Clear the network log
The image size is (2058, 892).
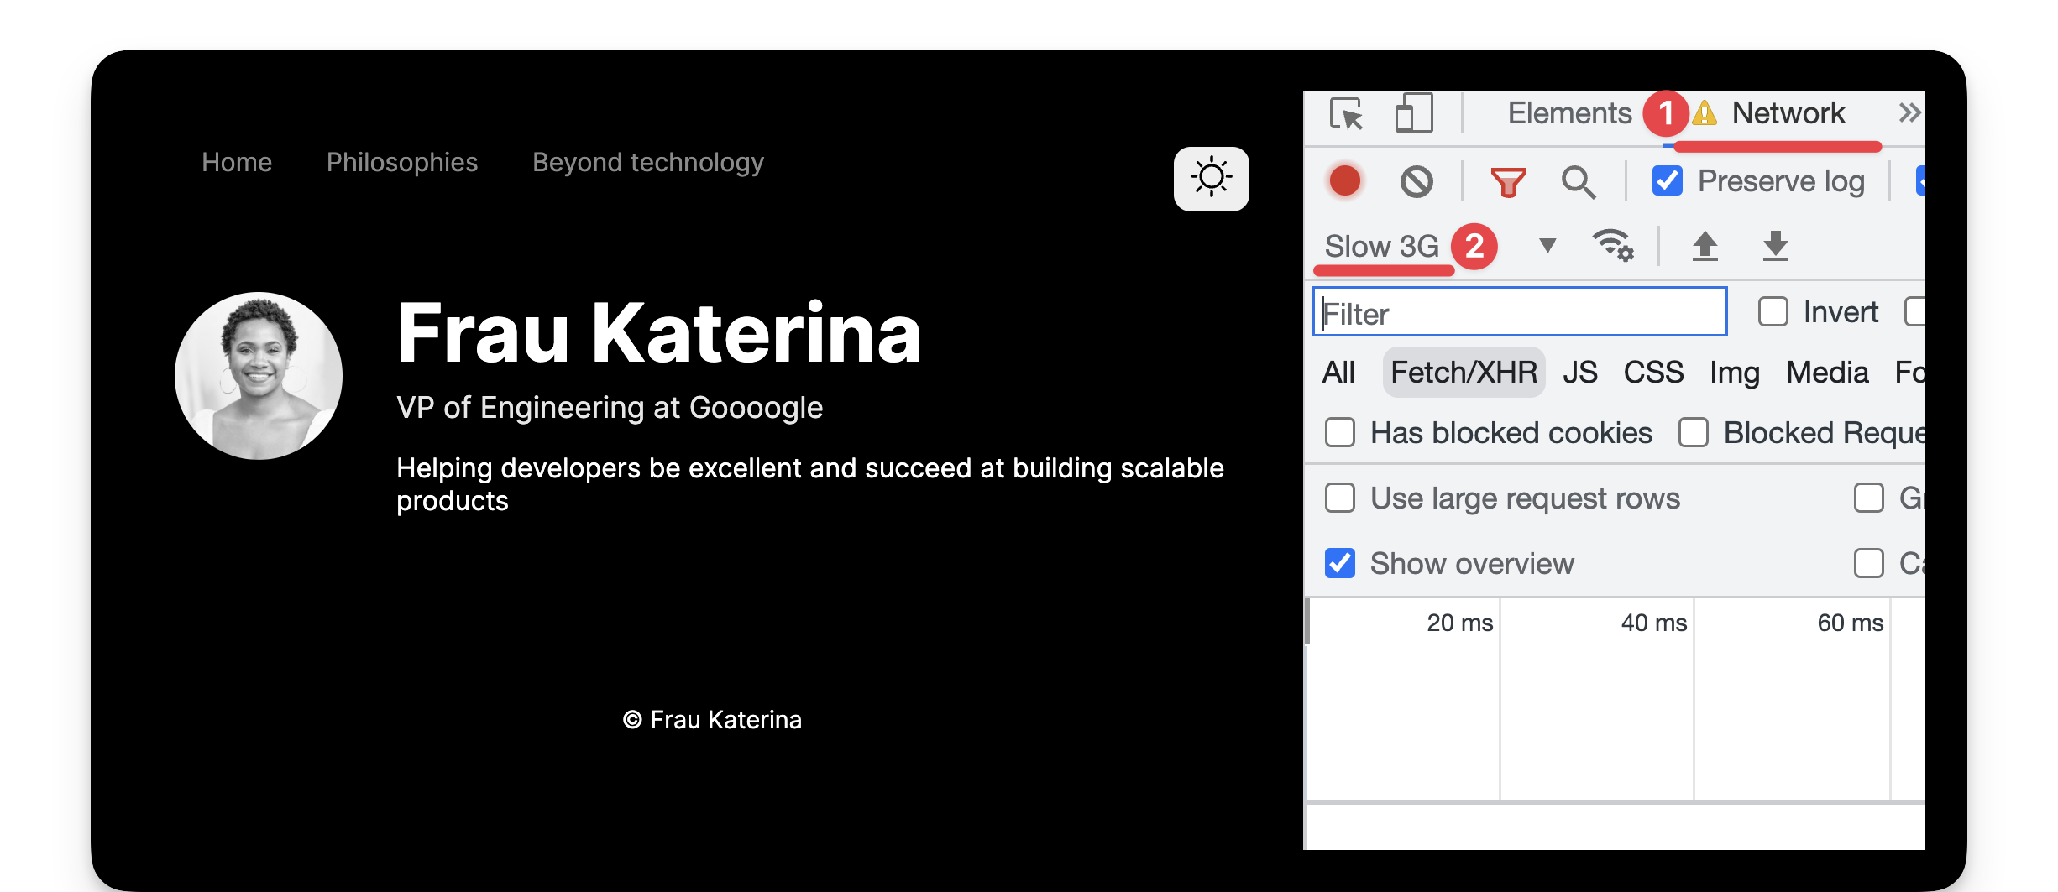click(x=1418, y=181)
